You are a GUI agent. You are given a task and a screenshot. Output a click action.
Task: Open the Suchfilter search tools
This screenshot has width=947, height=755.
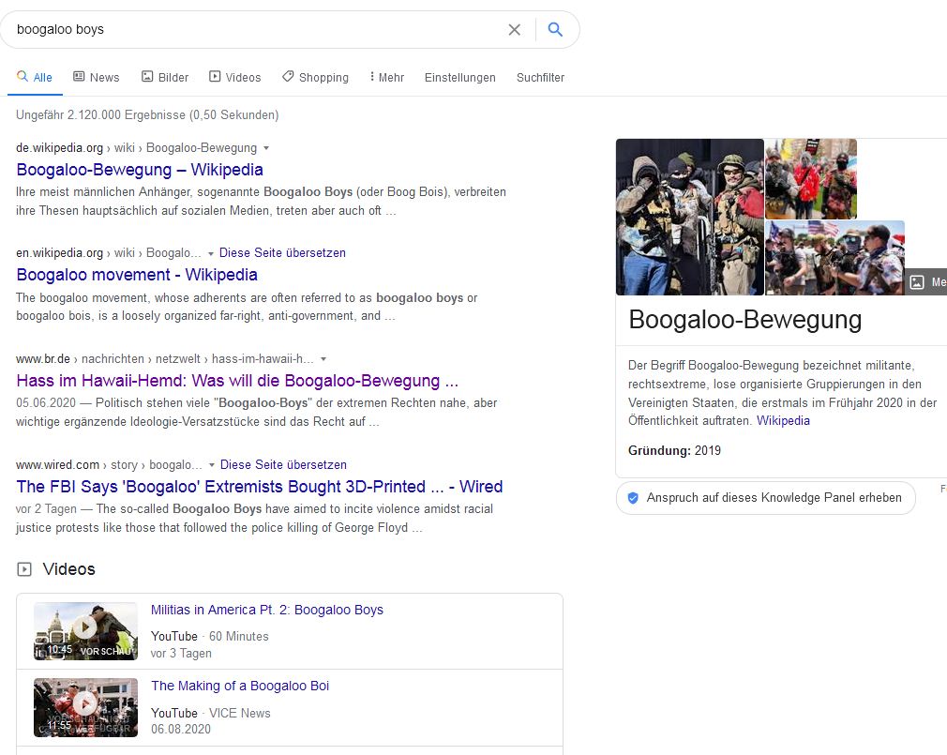coord(540,78)
